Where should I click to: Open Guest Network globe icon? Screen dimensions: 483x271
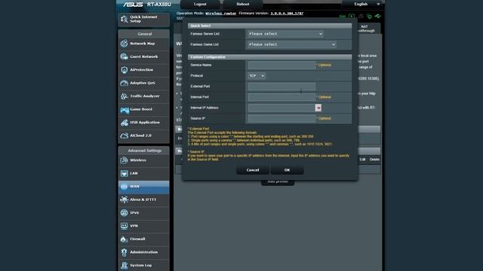pos(124,56)
